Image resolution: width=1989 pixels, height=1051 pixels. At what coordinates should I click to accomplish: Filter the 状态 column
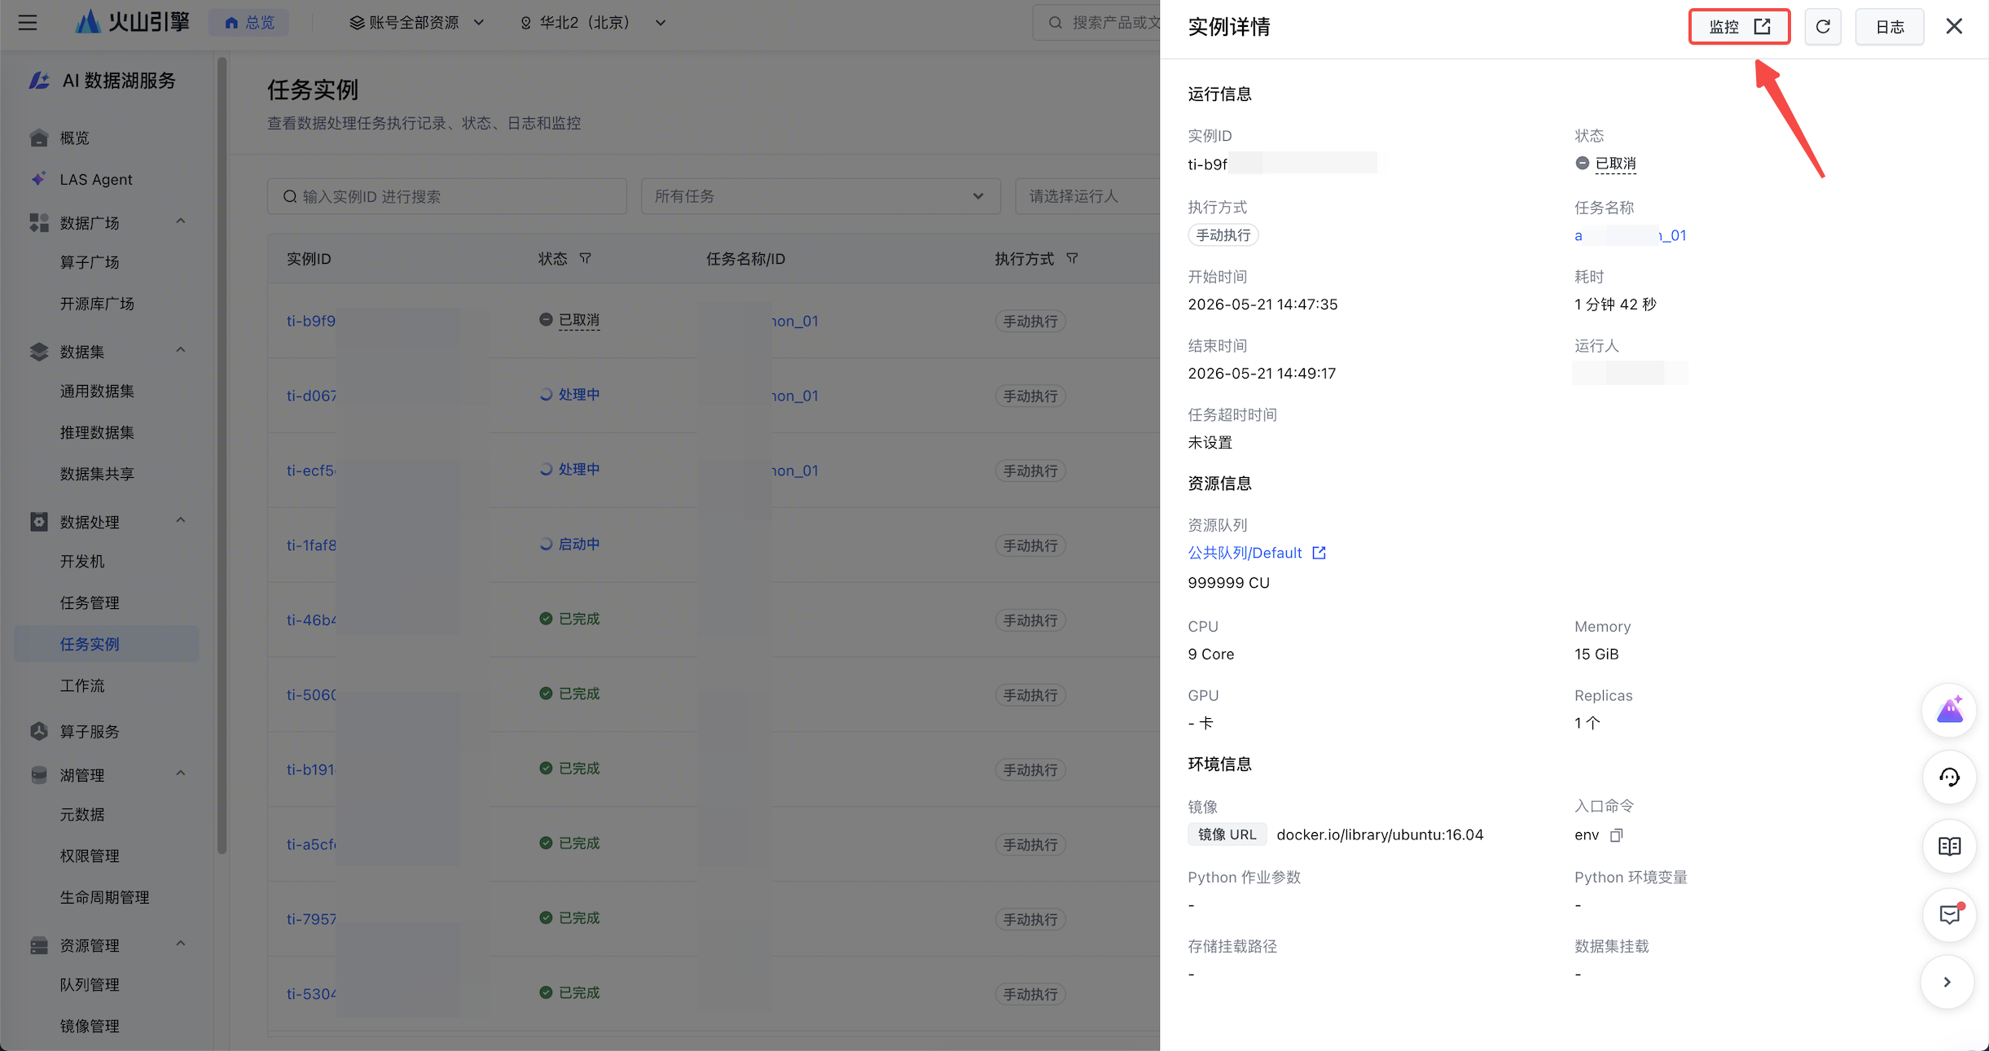[x=585, y=258]
